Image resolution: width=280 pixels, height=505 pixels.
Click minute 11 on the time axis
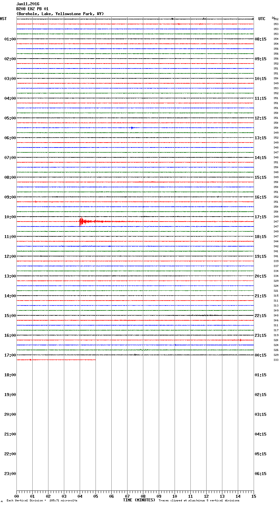(190, 496)
